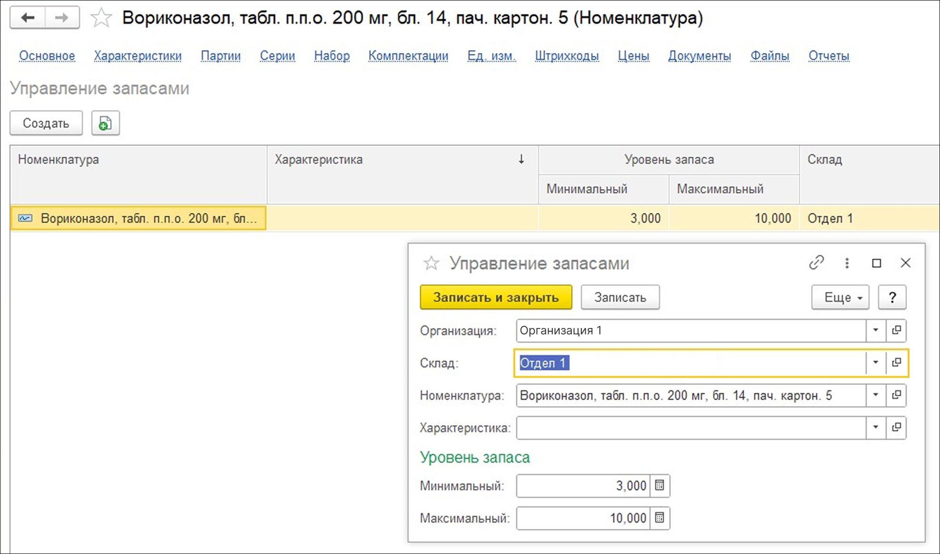
Task: Open the Цены tab
Action: coord(633,56)
